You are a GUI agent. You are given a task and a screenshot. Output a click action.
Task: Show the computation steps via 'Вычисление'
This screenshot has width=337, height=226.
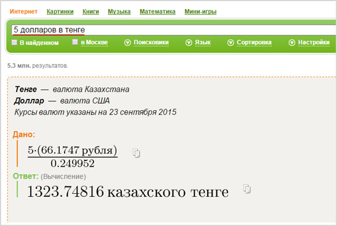click(x=63, y=177)
